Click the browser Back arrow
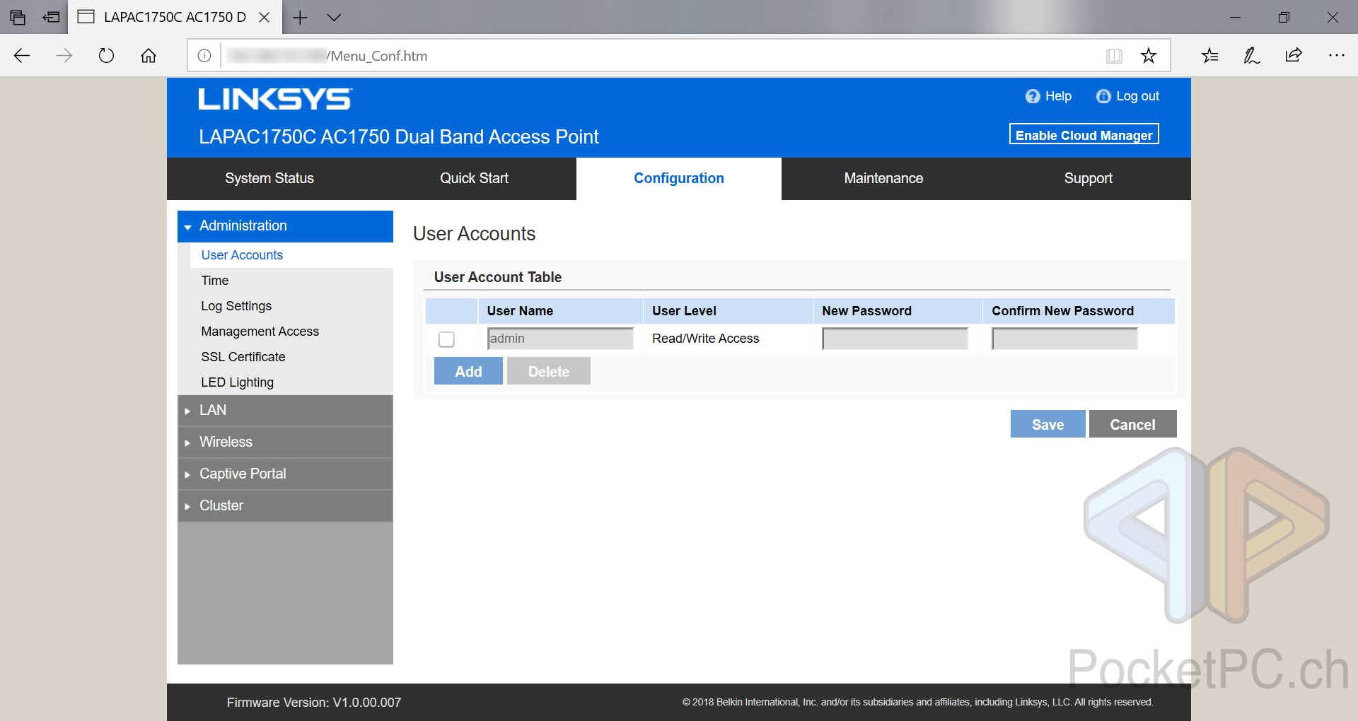 point(22,56)
